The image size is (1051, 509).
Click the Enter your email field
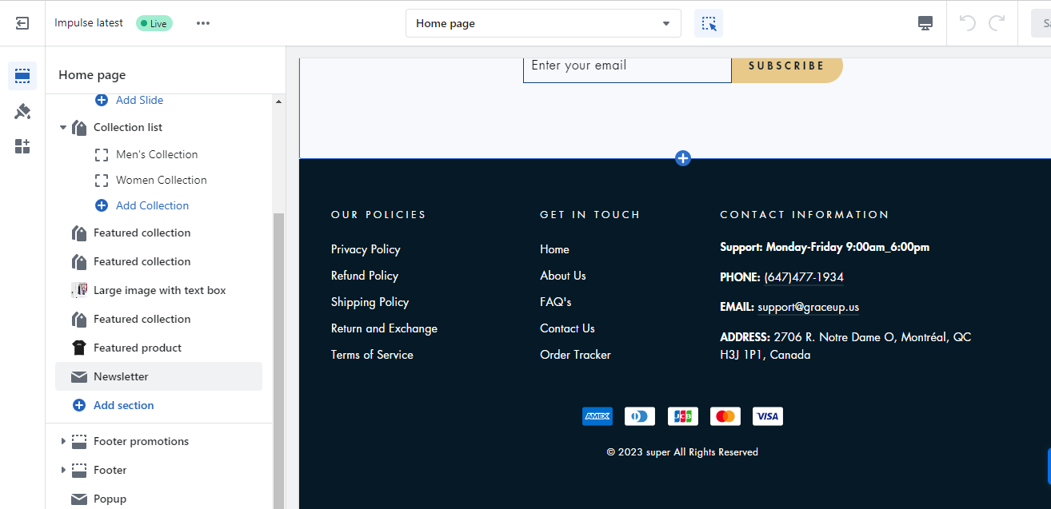(627, 66)
